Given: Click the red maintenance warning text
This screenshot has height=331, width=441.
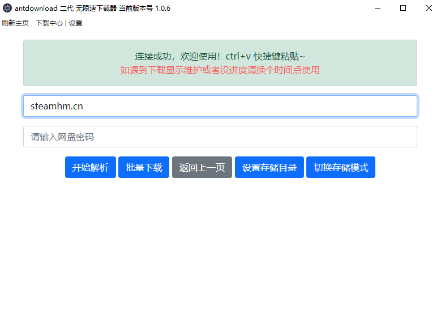Looking at the screenshot, I should click(x=220, y=70).
